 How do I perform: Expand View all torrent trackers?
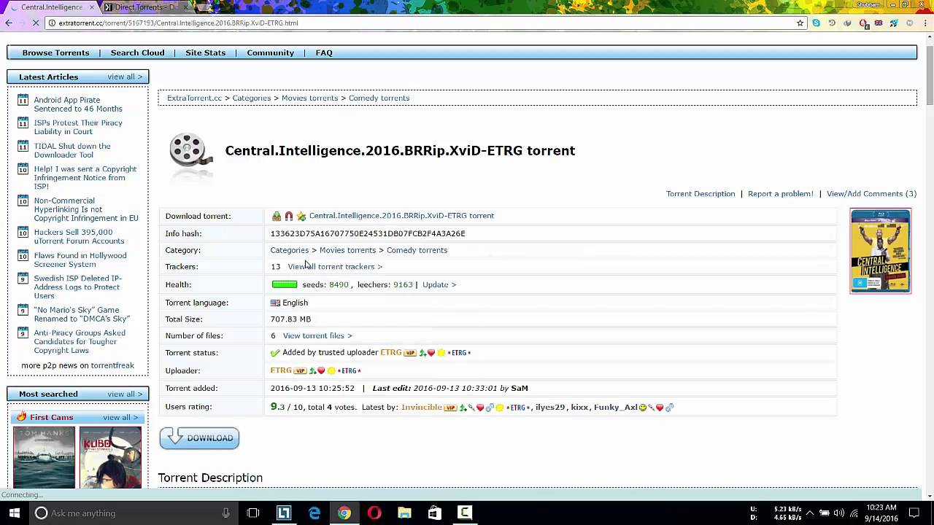[335, 267]
